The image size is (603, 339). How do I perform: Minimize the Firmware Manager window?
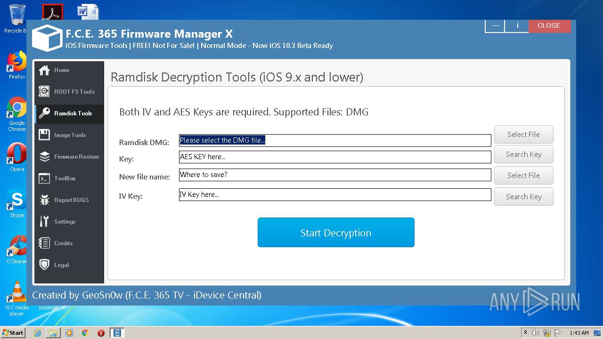point(495,26)
